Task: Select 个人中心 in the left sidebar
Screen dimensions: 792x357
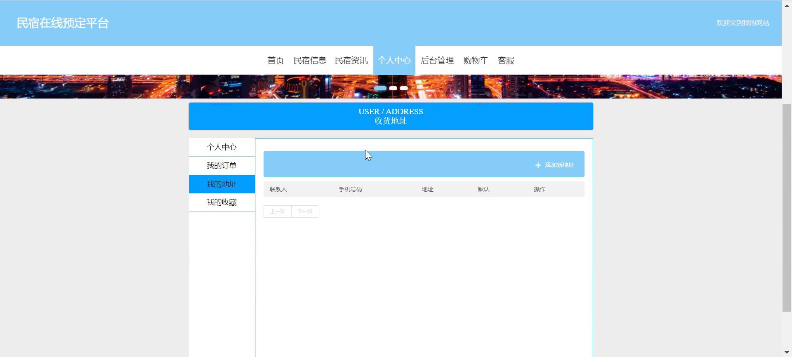Action: click(222, 147)
